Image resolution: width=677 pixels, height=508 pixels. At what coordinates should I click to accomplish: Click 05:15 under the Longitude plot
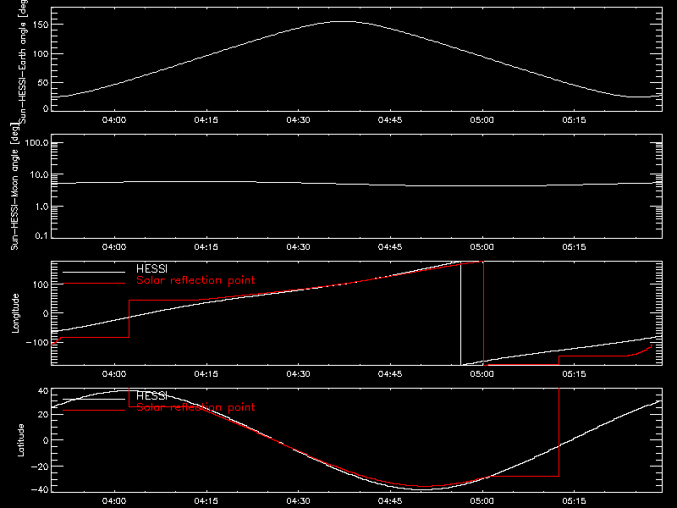[574, 373]
